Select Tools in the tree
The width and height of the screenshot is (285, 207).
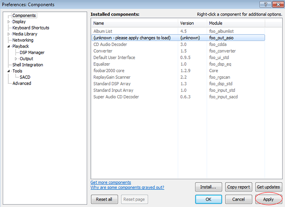(17, 71)
